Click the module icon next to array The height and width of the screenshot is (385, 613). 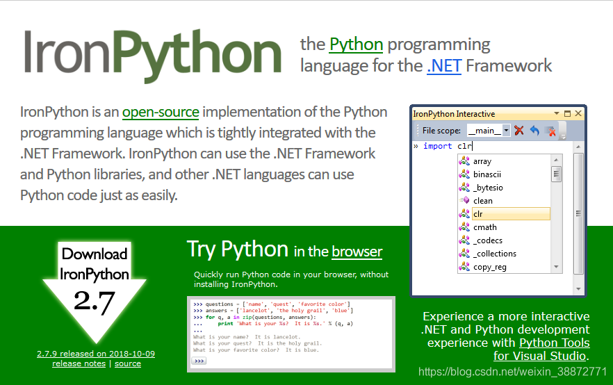tap(464, 161)
